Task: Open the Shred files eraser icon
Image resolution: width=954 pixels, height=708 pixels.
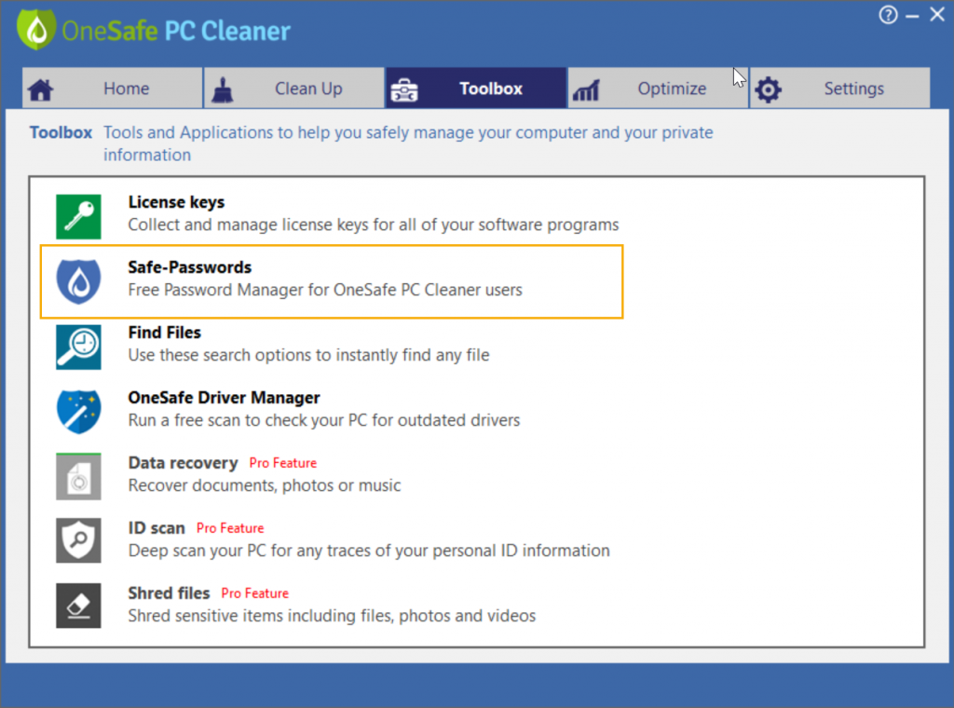Action: [x=78, y=606]
